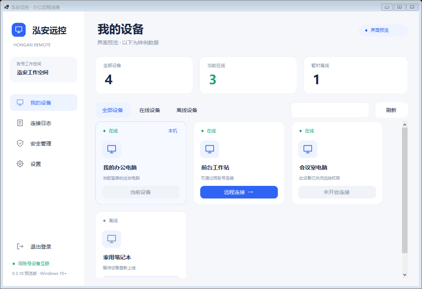Click the scrollbar up arrow

pos(405,125)
